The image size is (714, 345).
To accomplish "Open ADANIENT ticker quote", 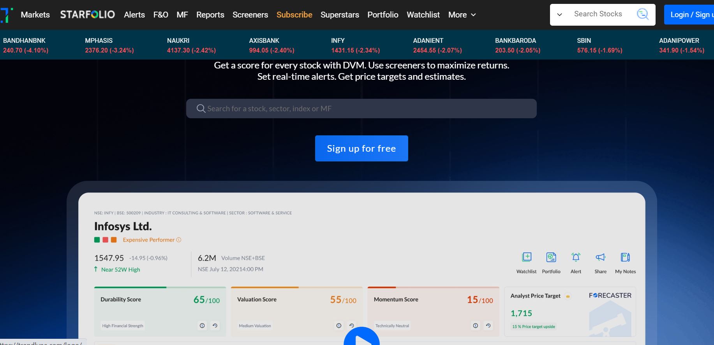I will [437, 45].
